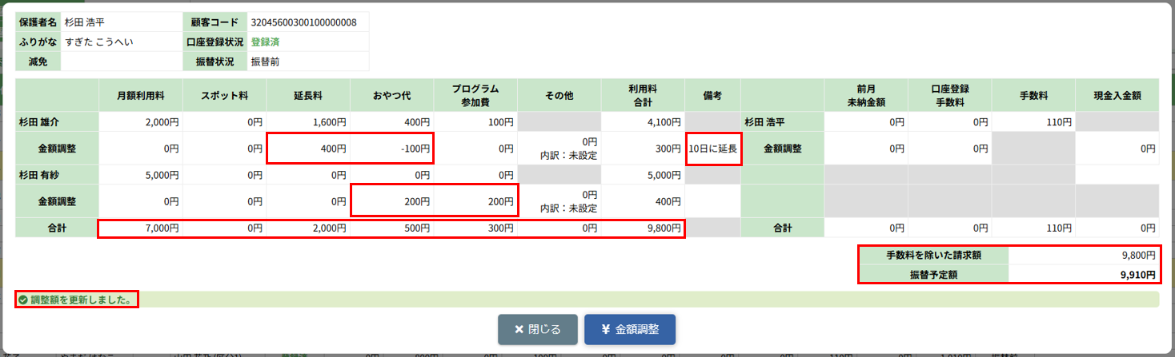Image resolution: width=1175 pixels, height=357 pixels.
Task: Click the 振替予定額 9,910円 amount
Action: (x=1137, y=274)
